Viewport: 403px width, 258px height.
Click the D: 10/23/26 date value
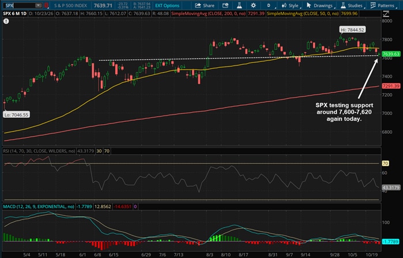point(41,13)
